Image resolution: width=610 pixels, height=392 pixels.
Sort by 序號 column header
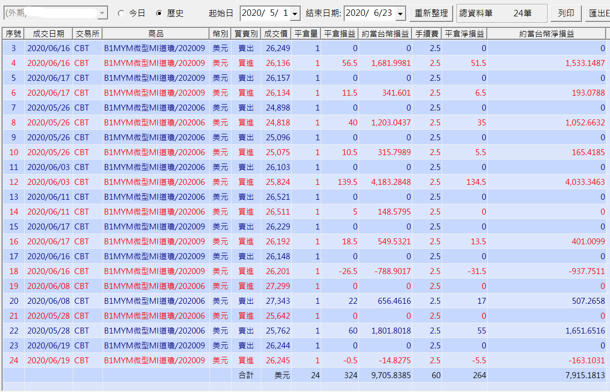pos(13,34)
